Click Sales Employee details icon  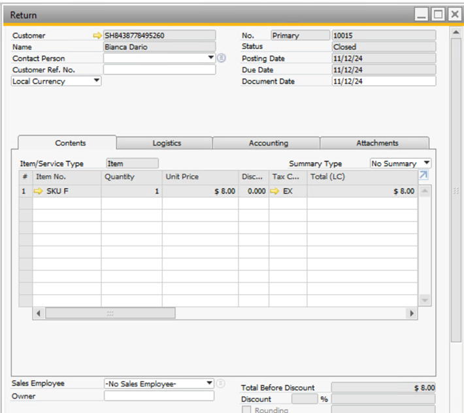(x=220, y=384)
